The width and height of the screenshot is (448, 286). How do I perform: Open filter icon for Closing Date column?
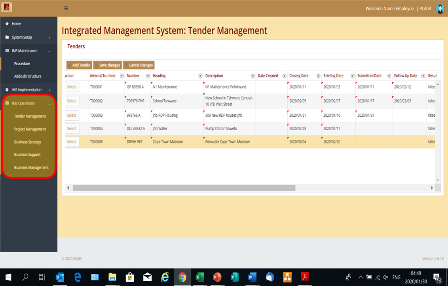tap(318, 76)
